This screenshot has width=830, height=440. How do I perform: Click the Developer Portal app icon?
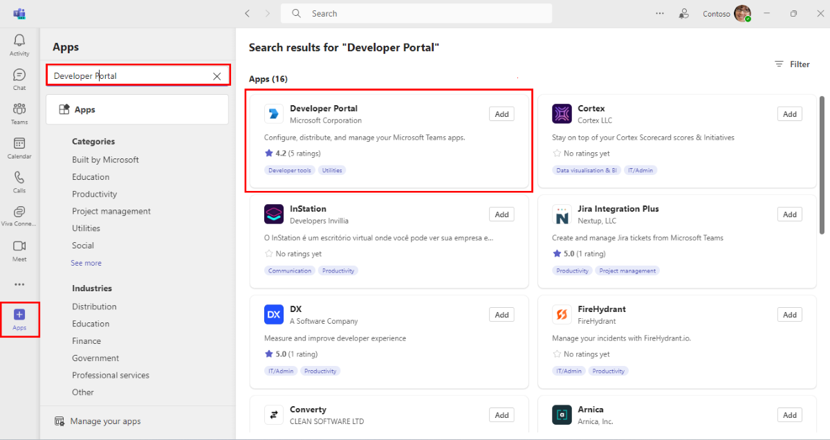[x=274, y=114]
